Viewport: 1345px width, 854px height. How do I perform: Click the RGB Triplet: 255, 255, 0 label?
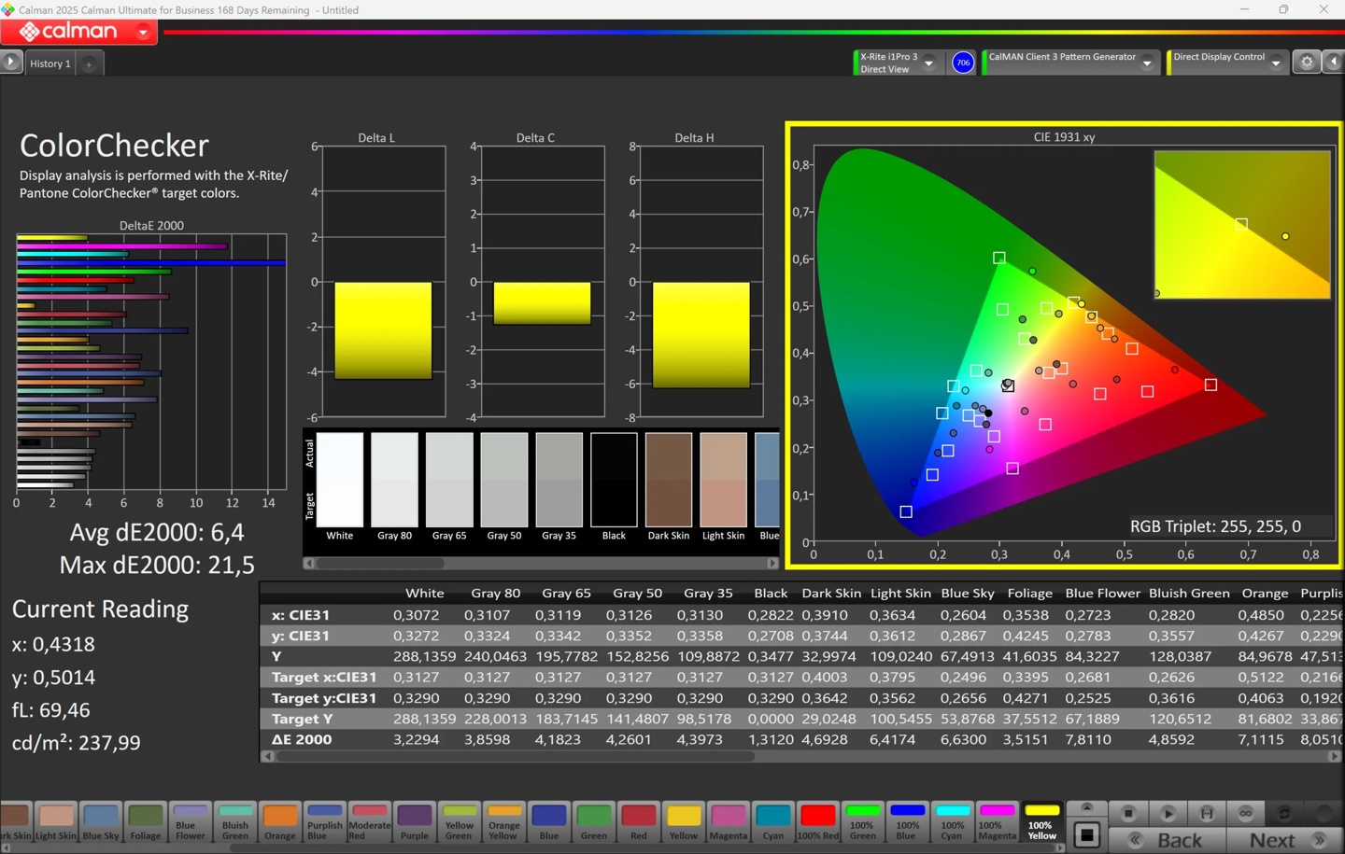(x=1215, y=526)
